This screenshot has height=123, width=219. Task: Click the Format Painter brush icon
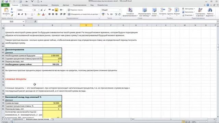pyautogui.click(x=12, y=15)
